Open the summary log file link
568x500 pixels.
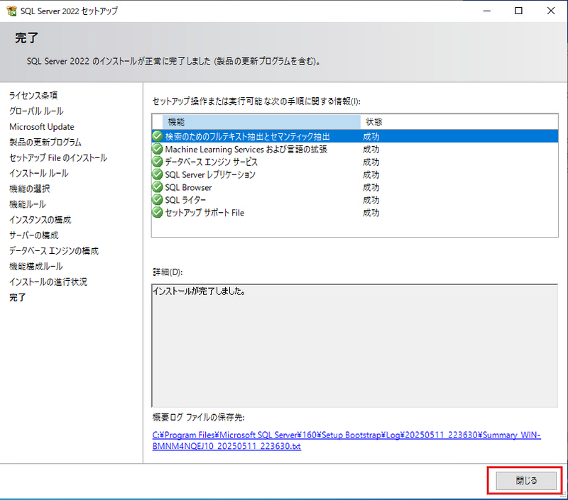coord(346,440)
